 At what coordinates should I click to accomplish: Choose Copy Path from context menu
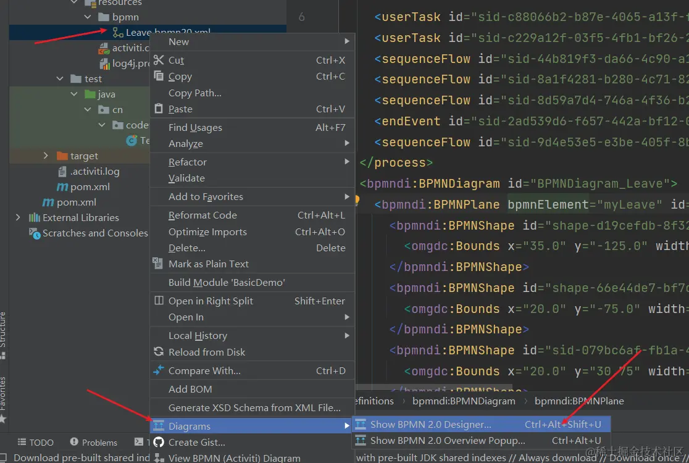[253, 93]
